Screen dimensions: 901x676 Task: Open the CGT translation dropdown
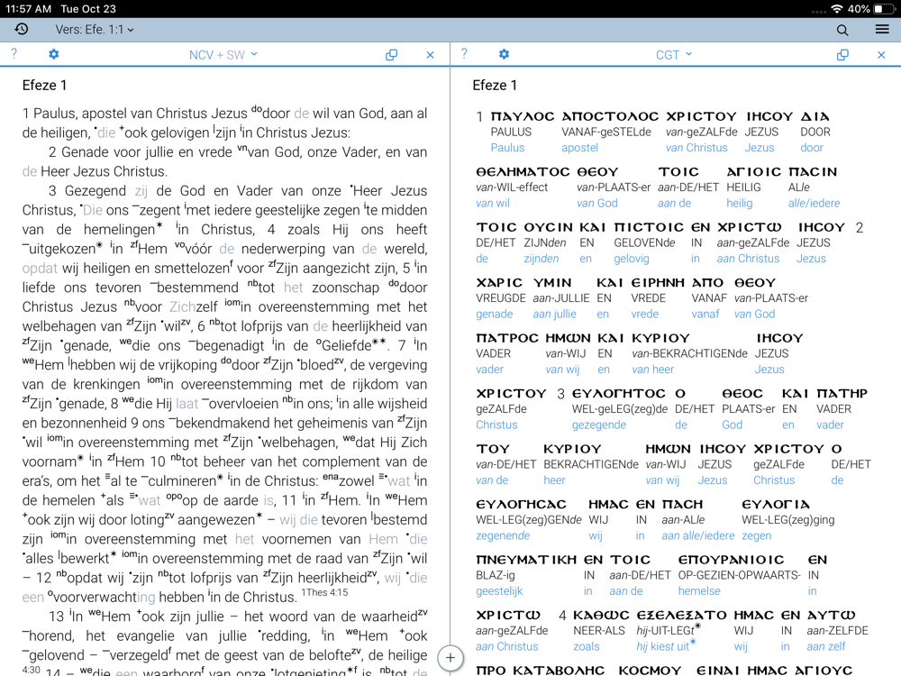pyautogui.click(x=674, y=55)
